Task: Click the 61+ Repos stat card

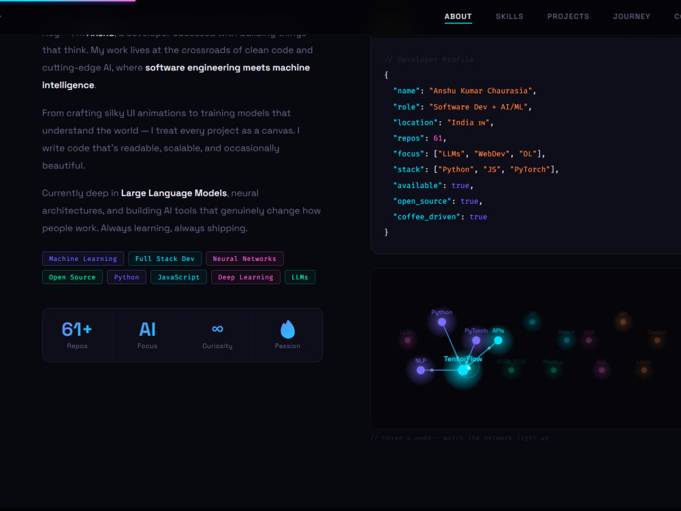Action: click(x=78, y=335)
